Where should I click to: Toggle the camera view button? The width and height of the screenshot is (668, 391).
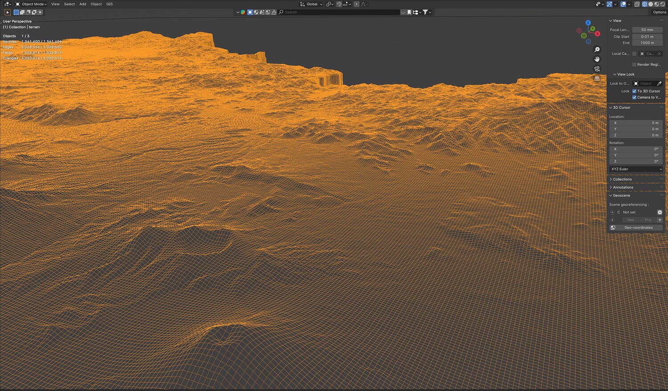[597, 69]
